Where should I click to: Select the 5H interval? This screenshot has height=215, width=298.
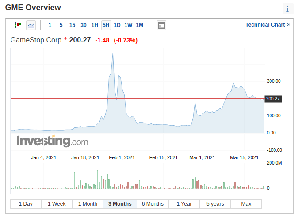point(106,25)
